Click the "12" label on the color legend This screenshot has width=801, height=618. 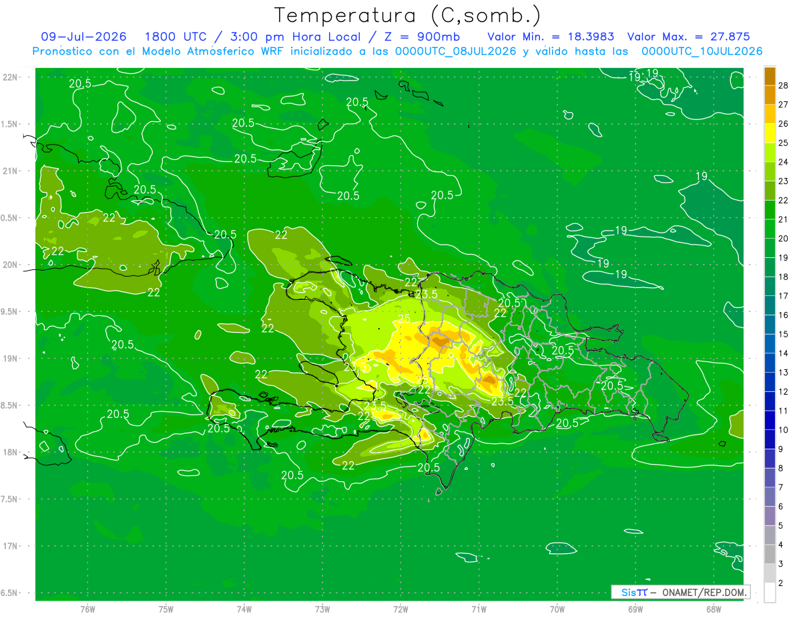pyautogui.click(x=784, y=391)
